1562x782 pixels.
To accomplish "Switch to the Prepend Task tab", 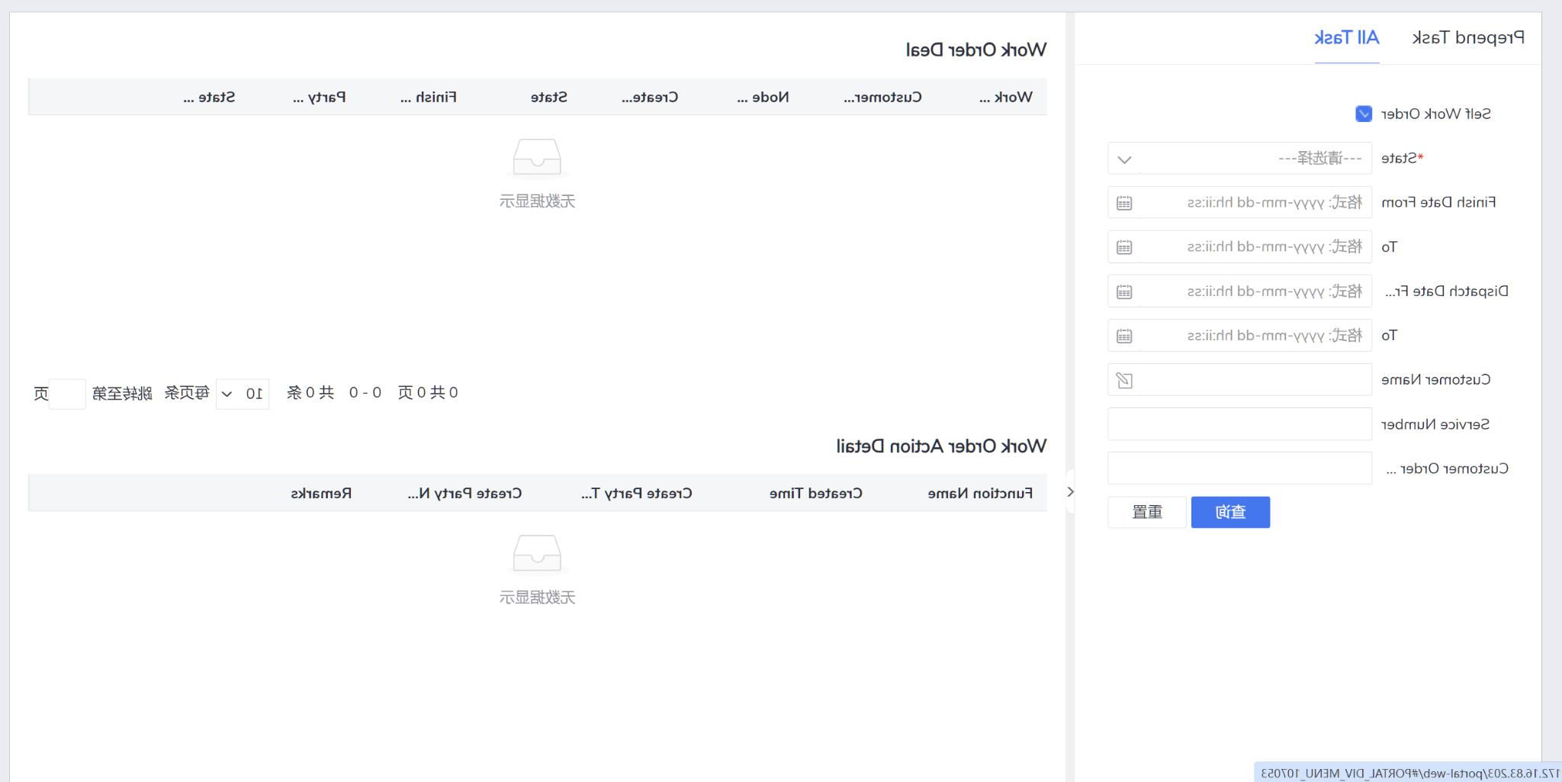I will click(x=1468, y=37).
